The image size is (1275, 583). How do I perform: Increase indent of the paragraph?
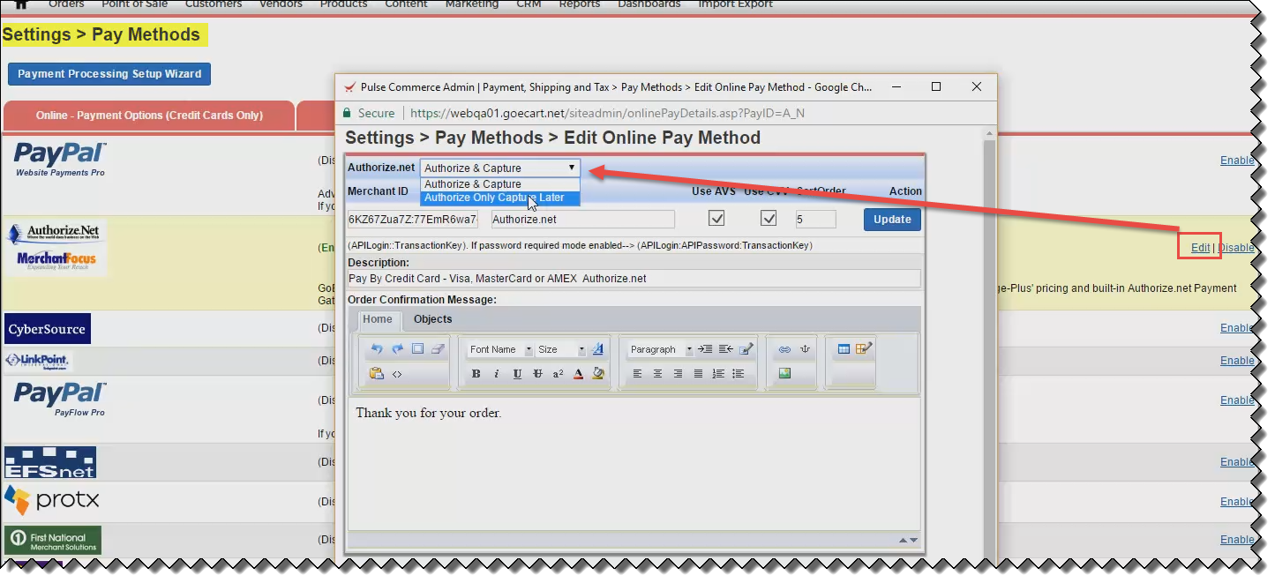click(x=705, y=349)
